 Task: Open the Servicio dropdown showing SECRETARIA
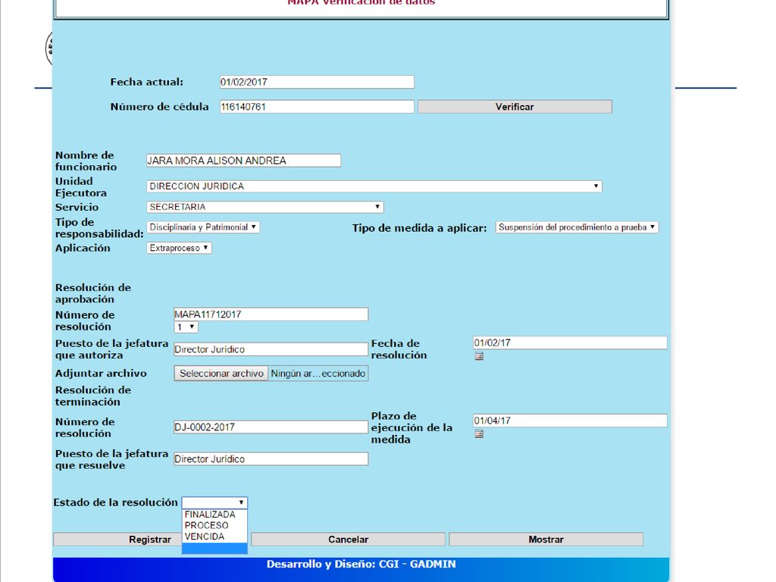264,207
